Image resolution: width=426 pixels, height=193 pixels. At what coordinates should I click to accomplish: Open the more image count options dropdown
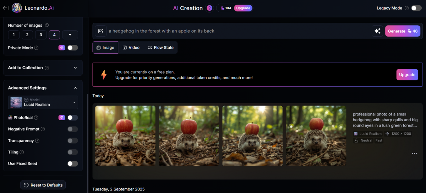tap(70, 35)
